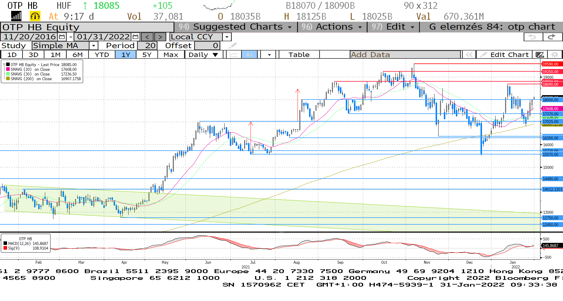Image resolution: width=563 pixels, height=301 pixels.
Task: Switch to line chart type icon
Action: point(234,55)
